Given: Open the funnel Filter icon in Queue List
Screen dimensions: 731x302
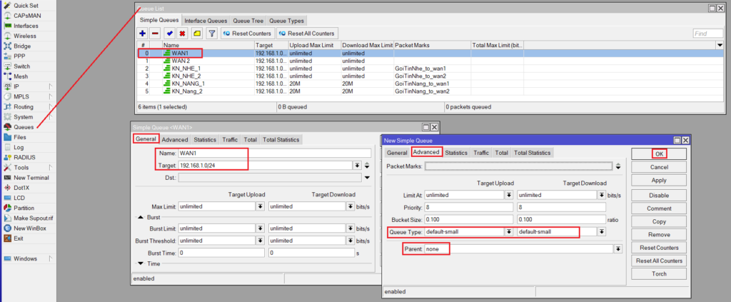Looking at the screenshot, I should [x=211, y=34].
